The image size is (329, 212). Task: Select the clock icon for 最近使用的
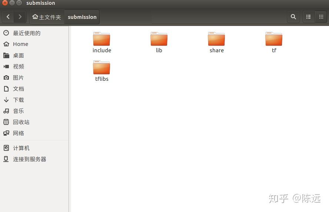(6, 33)
